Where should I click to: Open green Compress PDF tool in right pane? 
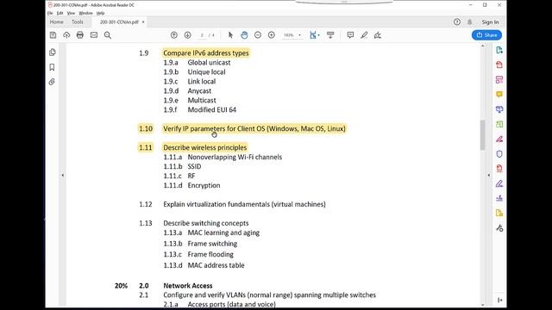(x=499, y=124)
